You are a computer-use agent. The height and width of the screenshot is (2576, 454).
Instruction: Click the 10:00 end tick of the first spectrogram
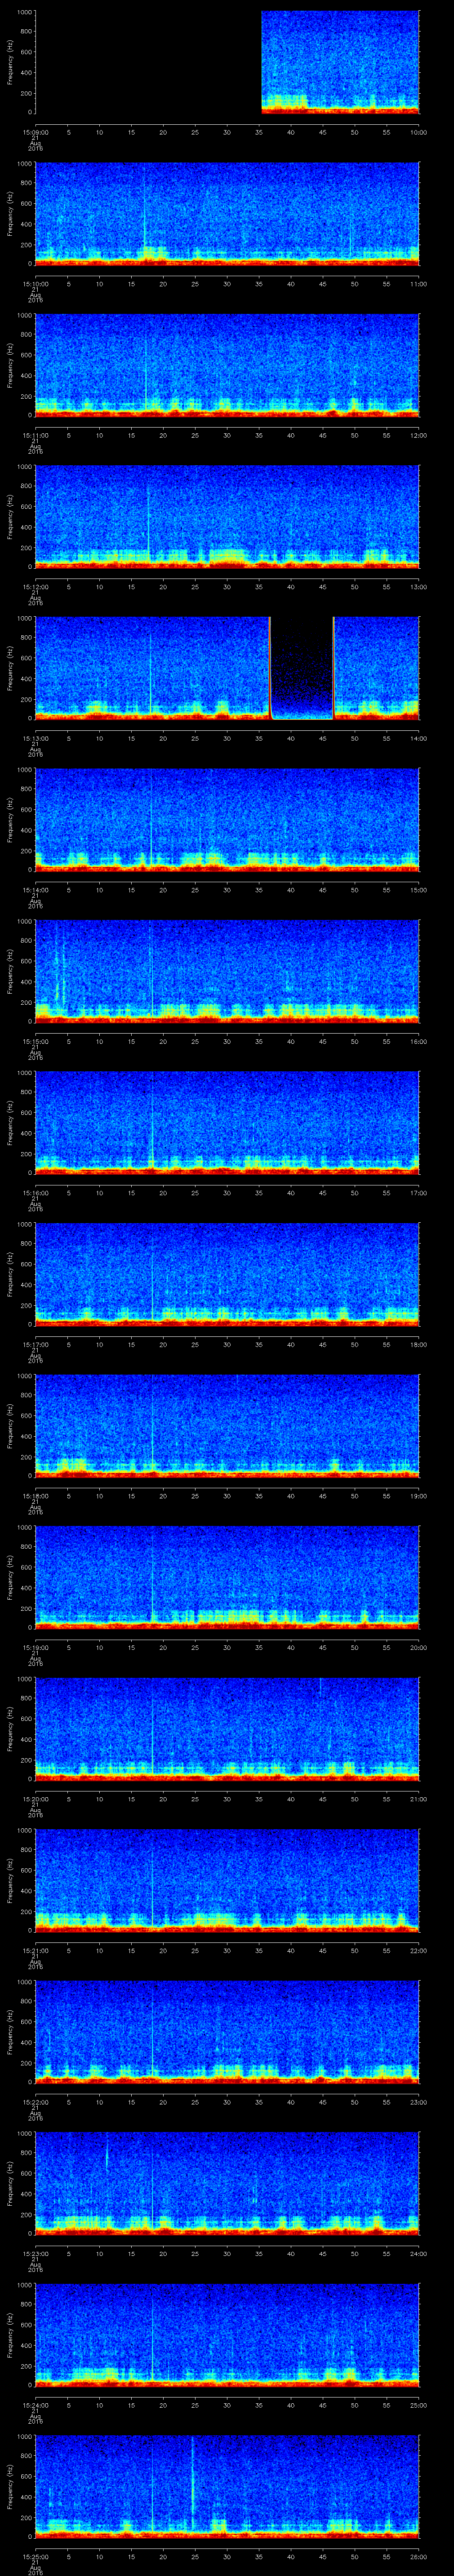tap(419, 132)
